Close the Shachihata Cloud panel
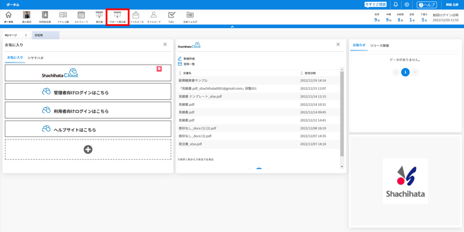 [338, 44]
